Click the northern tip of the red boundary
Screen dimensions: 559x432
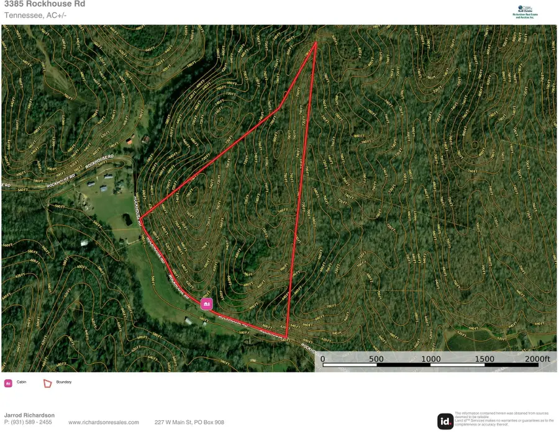click(x=316, y=42)
